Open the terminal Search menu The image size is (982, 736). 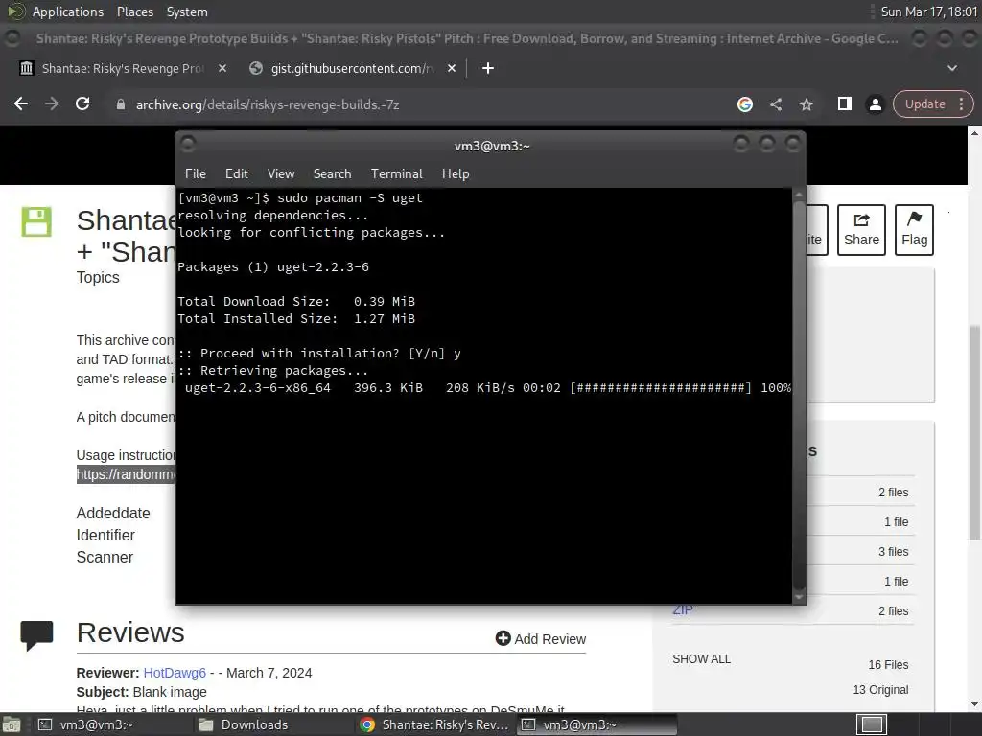tap(332, 174)
